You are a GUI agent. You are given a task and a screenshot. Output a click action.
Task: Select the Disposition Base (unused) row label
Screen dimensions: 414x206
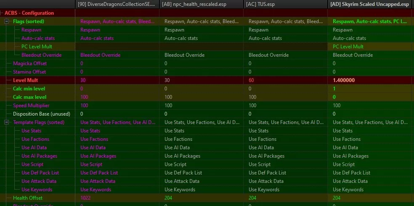(42, 114)
